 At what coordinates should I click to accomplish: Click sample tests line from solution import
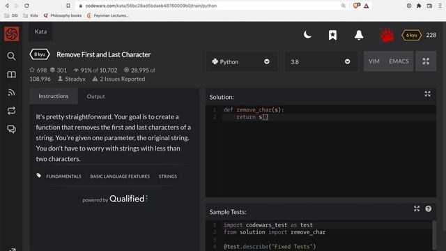275,232
